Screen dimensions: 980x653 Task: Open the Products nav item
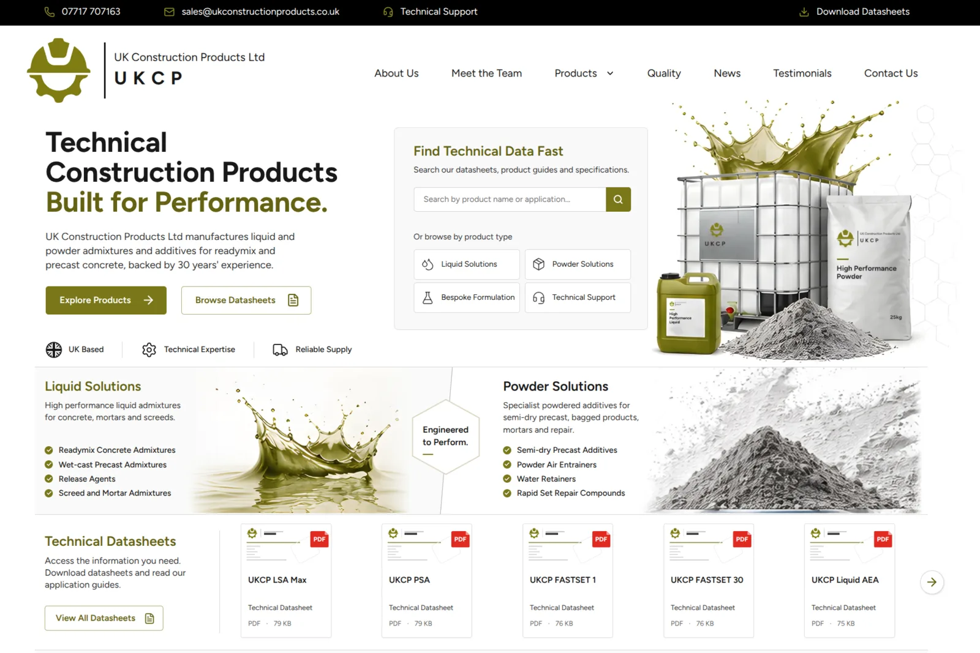(x=576, y=73)
